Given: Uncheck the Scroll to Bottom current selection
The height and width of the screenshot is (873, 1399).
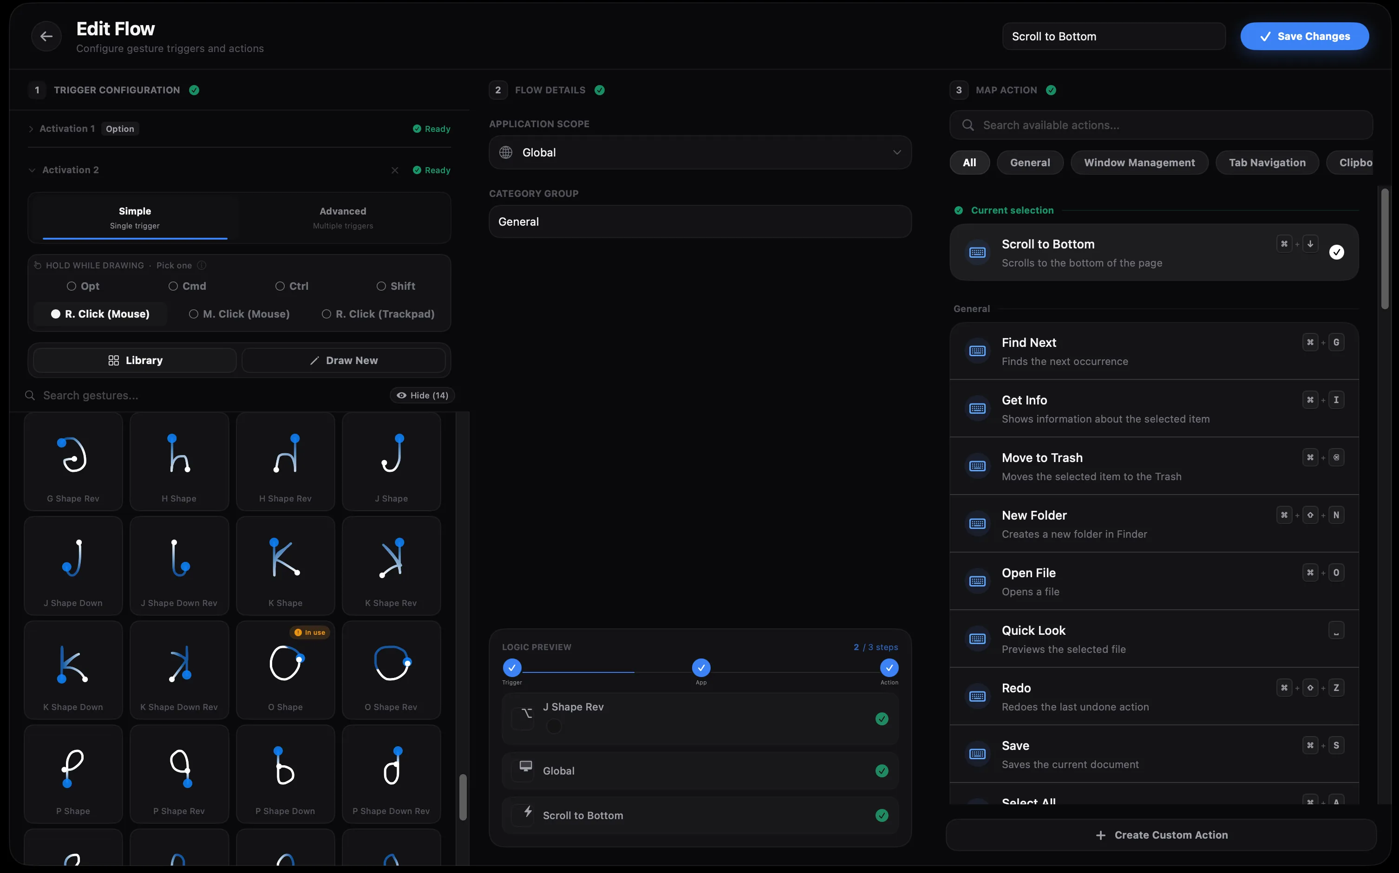Looking at the screenshot, I should point(1336,252).
